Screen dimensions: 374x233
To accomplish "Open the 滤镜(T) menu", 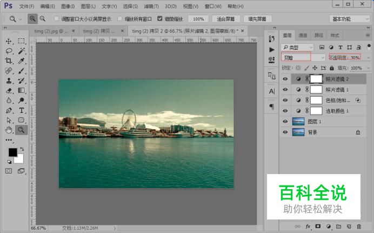I will coord(150,6).
